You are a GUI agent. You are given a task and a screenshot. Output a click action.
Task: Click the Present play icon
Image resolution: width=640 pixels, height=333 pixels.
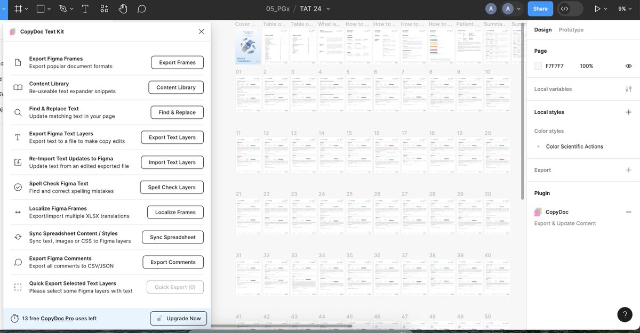(x=597, y=9)
